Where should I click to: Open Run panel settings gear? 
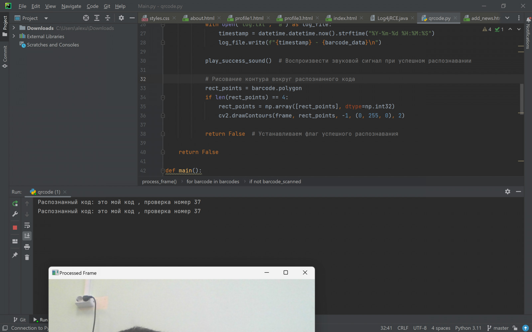(507, 192)
